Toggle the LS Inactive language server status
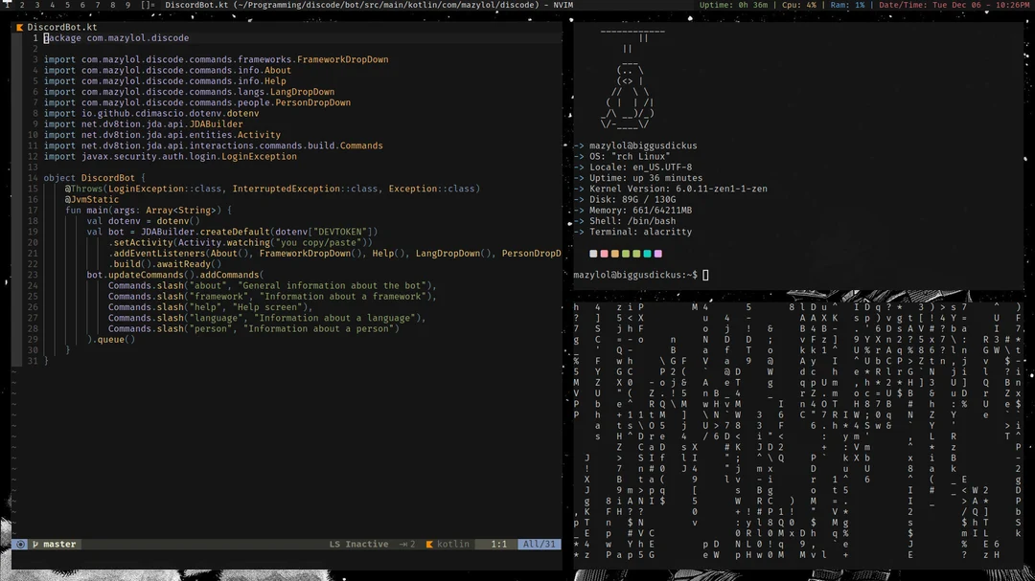The height and width of the screenshot is (581, 1035). point(359,544)
